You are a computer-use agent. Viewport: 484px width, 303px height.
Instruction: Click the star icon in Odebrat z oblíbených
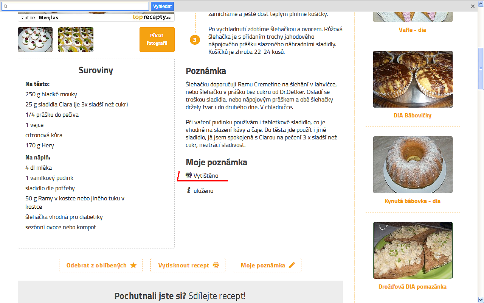point(133,265)
